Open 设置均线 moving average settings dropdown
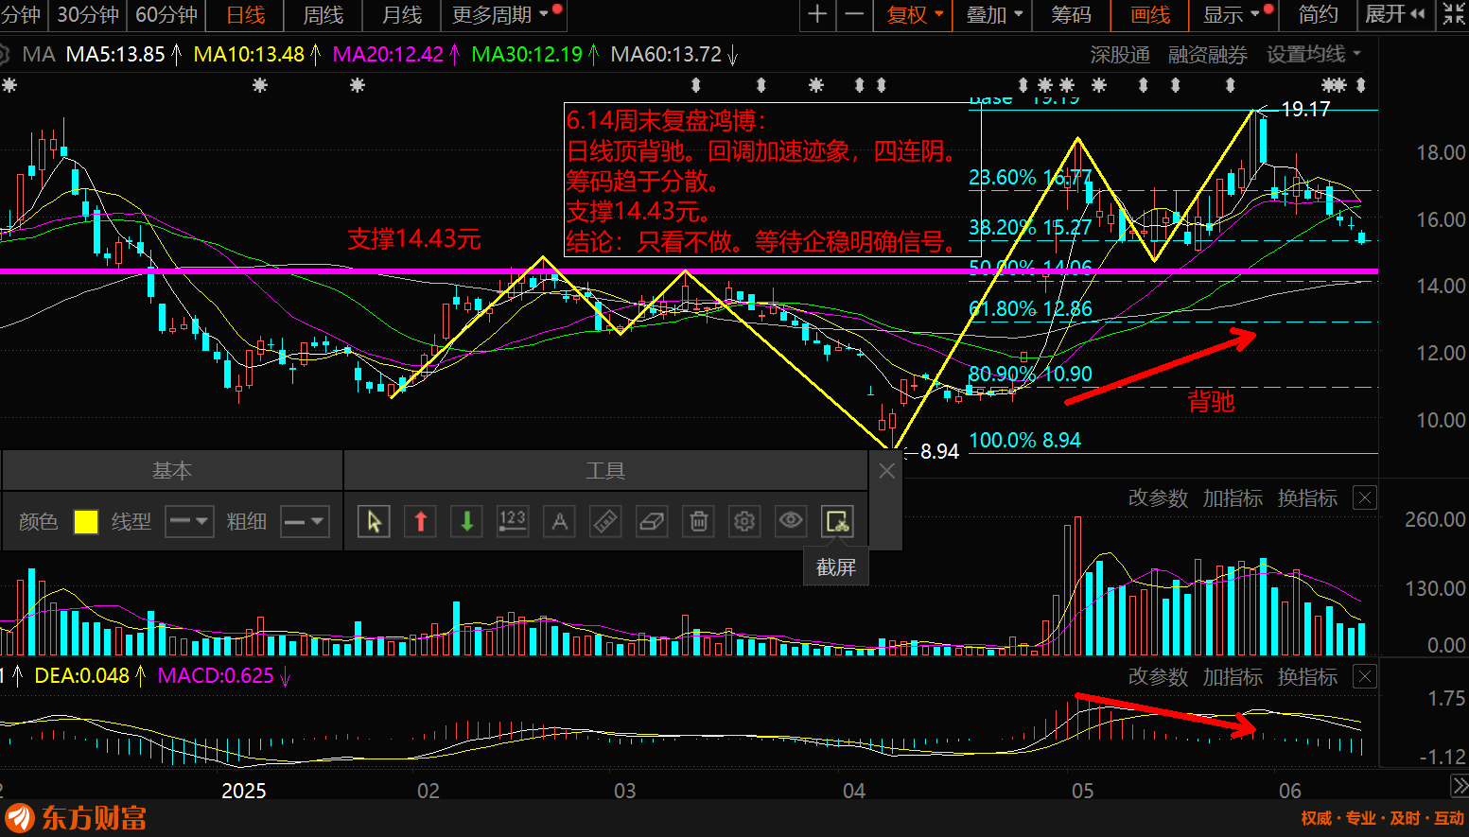The height and width of the screenshot is (837, 1469). (x=1314, y=55)
